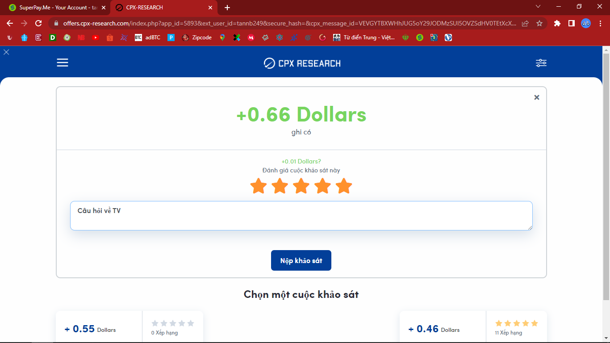This screenshot has width=610, height=343.
Task: Click the 0 Xếp hạng rating text
Action: click(165, 333)
